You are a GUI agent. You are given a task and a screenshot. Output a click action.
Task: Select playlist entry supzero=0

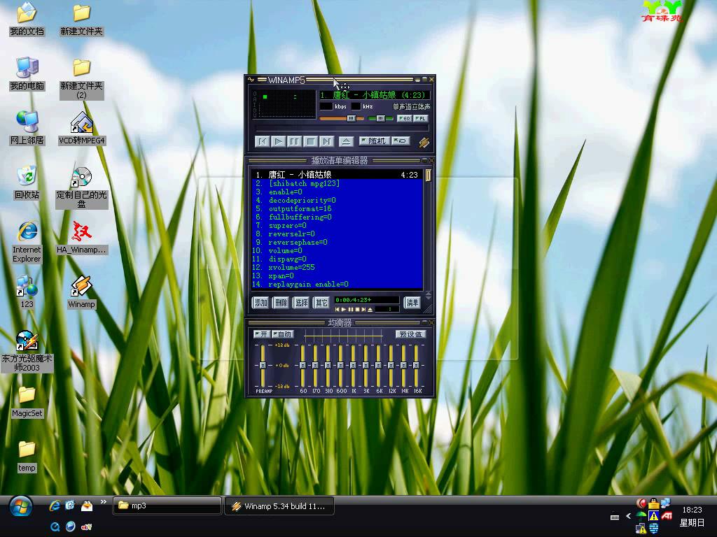pos(337,225)
